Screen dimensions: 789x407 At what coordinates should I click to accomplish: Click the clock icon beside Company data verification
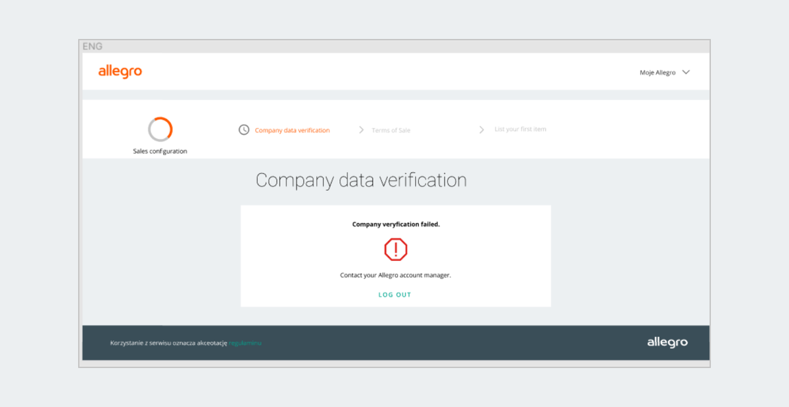pyautogui.click(x=244, y=130)
